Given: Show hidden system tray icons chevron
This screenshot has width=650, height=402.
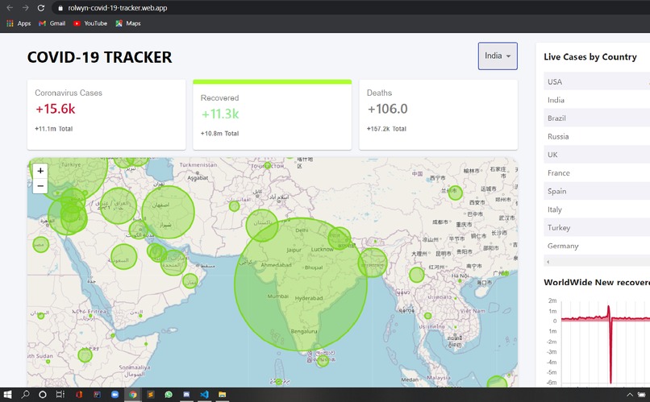Looking at the screenshot, I should pos(630,395).
